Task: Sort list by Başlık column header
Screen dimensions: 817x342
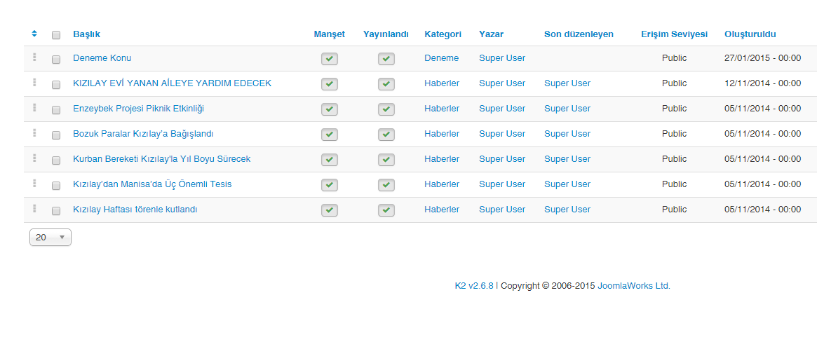Action: (86, 34)
